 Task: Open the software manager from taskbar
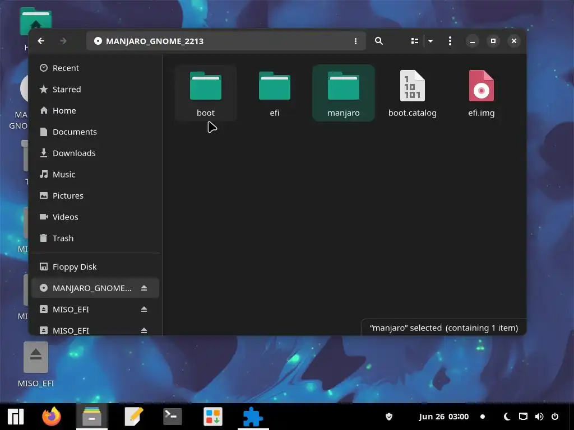213,417
